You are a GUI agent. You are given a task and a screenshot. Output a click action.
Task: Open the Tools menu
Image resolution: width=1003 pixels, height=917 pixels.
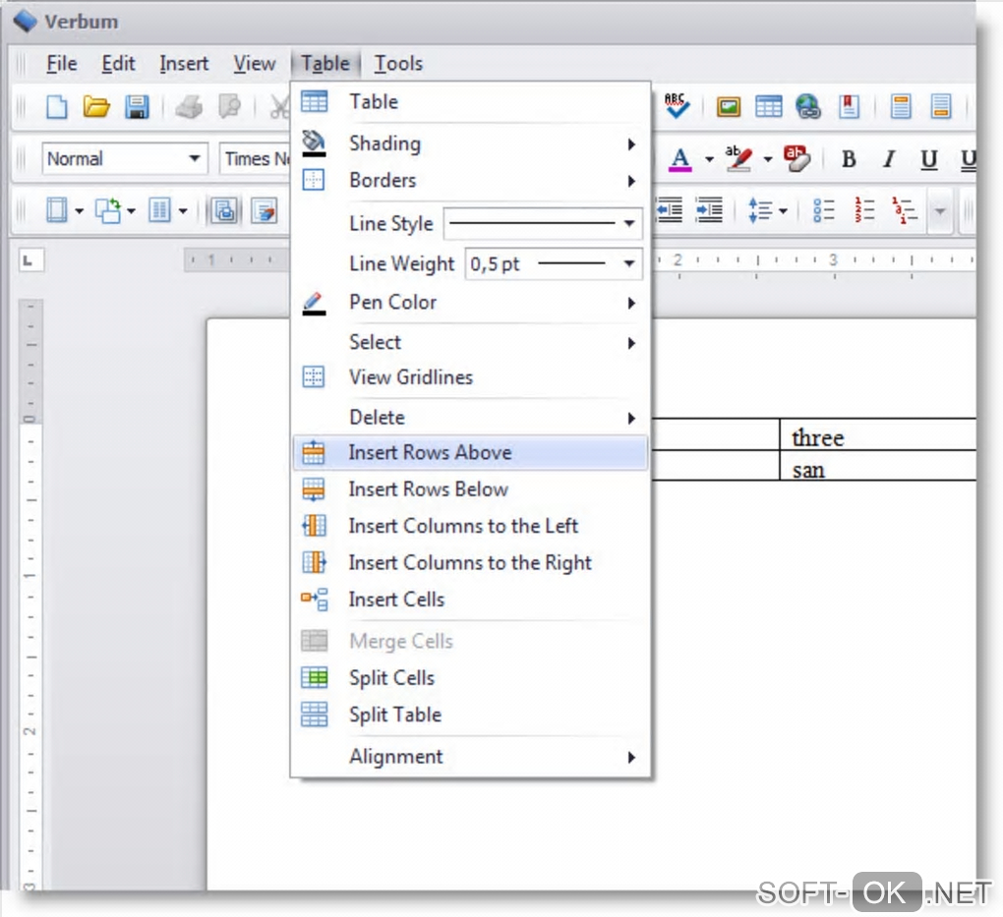tap(398, 63)
